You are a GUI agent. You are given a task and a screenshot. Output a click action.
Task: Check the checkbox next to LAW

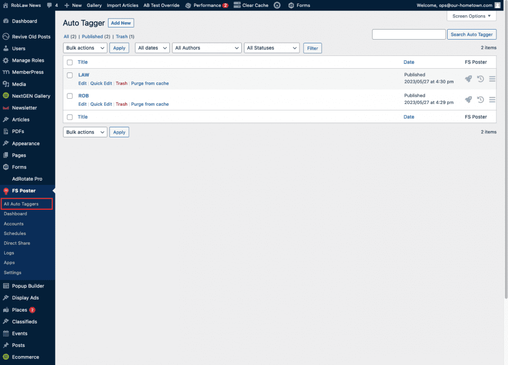click(x=70, y=75)
